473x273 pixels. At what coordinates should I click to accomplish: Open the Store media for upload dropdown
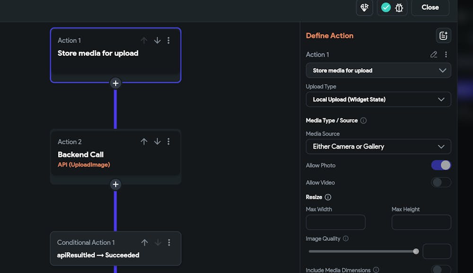(378, 70)
